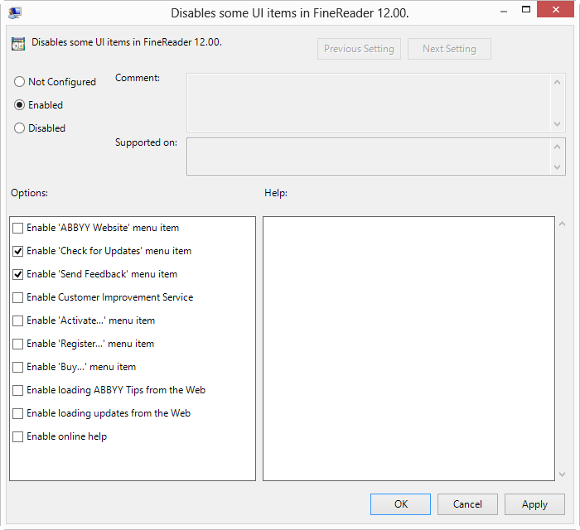The width and height of the screenshot is (580, 530).
Task: Tick Enable 'Buy...' menu item checkbox
Action: tap(17, 368)
